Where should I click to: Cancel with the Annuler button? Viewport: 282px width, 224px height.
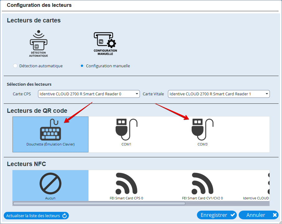coord(258,215)
